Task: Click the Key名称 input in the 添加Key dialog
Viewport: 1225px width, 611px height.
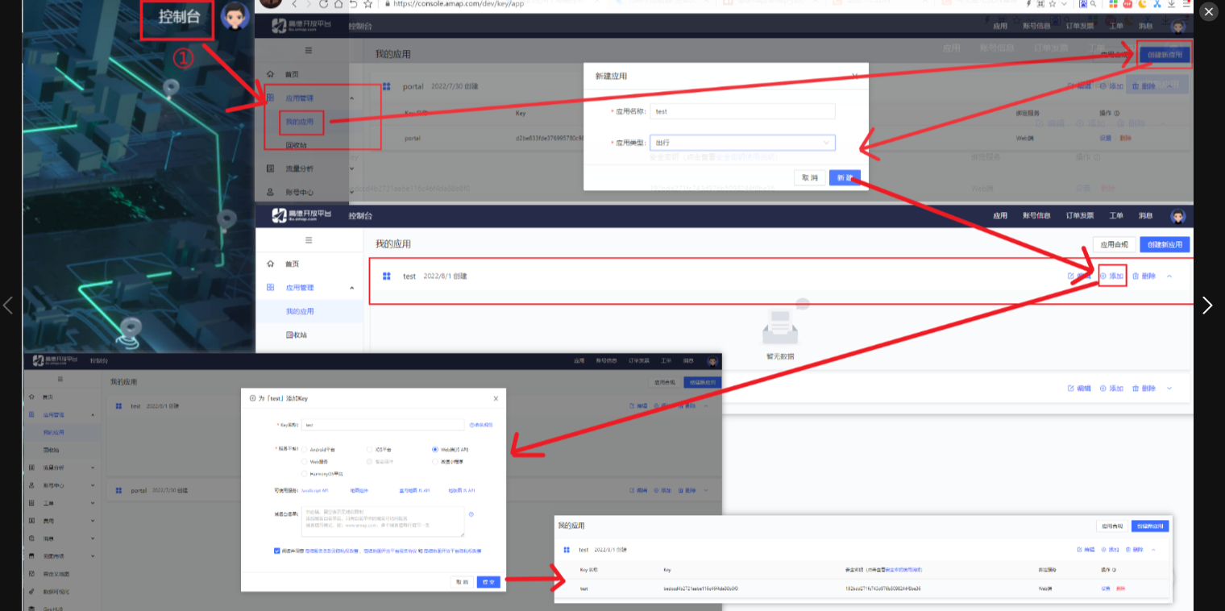Action: coord(384,425)
